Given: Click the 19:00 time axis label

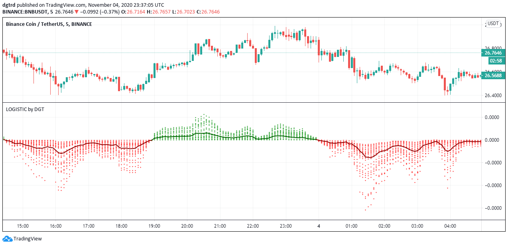Looking at the screenshot, I should (154, 226).
